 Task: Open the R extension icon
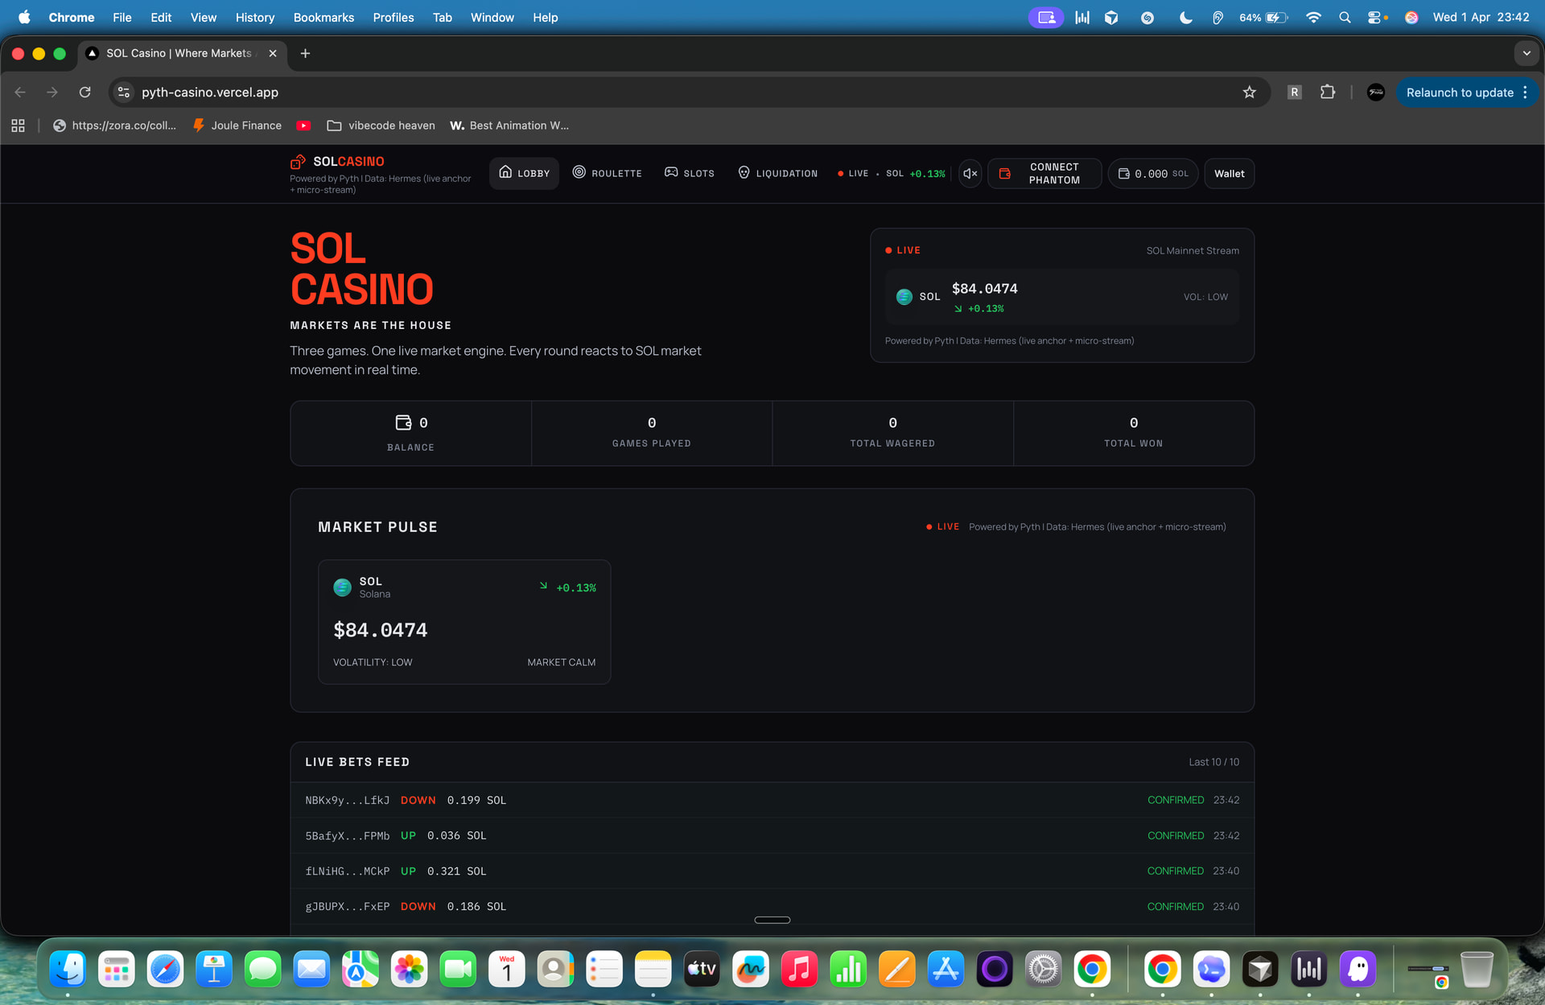click(x=1294, y=93)
